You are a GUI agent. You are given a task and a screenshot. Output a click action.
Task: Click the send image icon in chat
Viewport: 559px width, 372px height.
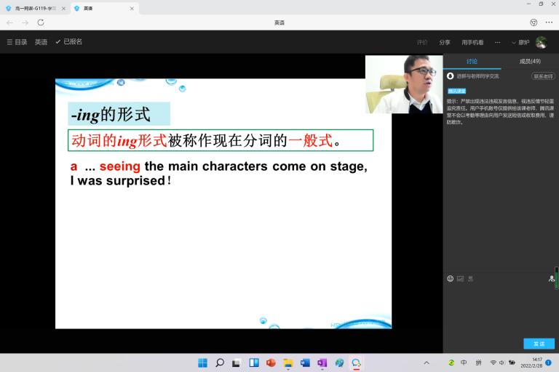(460, 278)
